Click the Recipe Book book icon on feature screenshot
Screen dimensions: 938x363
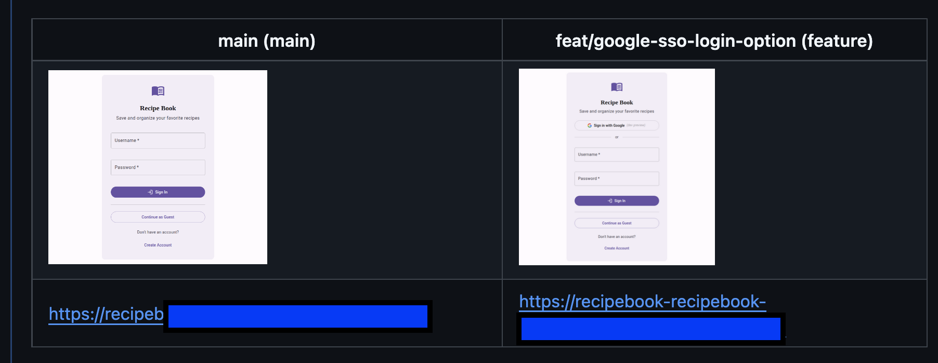click(x=616, y=86)
